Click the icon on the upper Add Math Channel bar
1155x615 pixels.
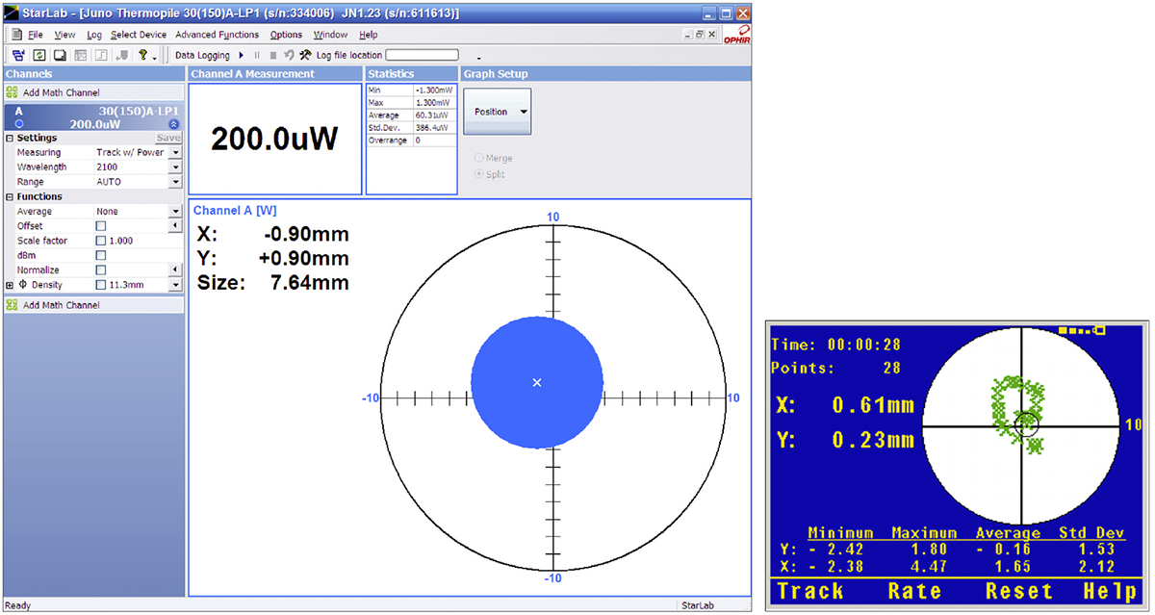pyautogui.click(x=12, y=92)
